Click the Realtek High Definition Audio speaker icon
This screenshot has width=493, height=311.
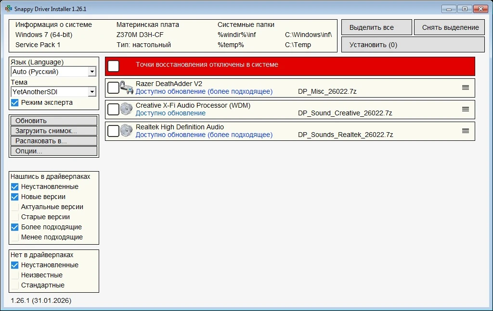click(127, 131)
